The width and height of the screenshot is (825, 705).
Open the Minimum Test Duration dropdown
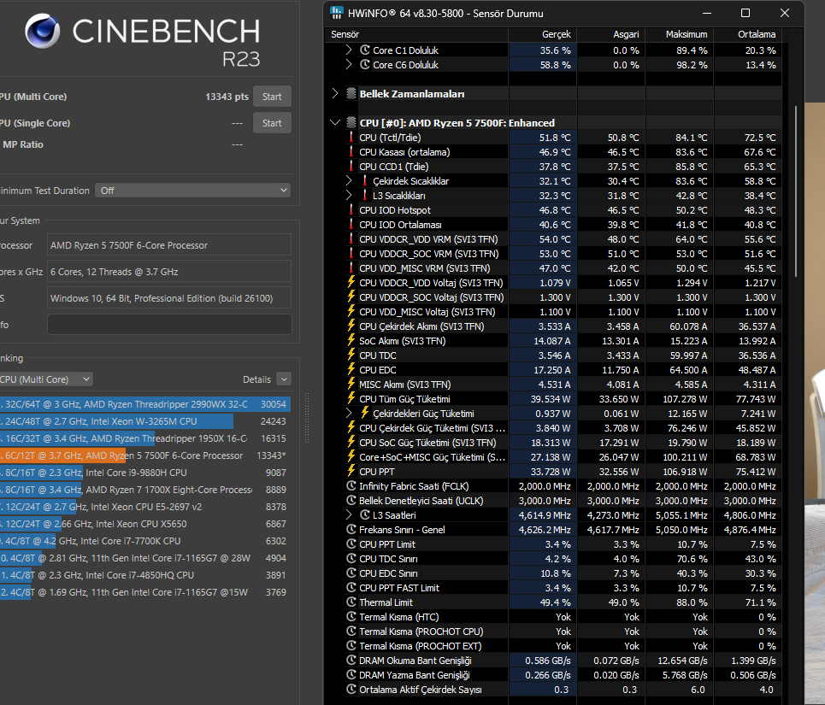[x=193, y=191]
